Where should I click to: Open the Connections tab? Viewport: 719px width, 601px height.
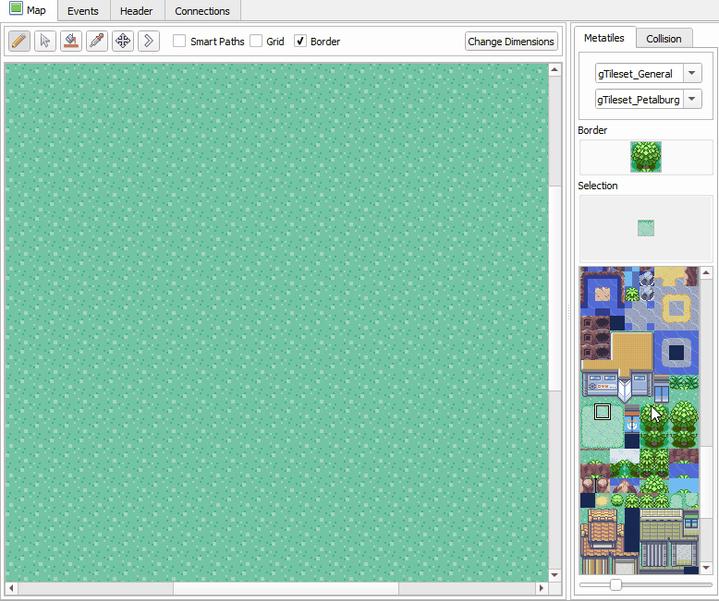(202, 11)
